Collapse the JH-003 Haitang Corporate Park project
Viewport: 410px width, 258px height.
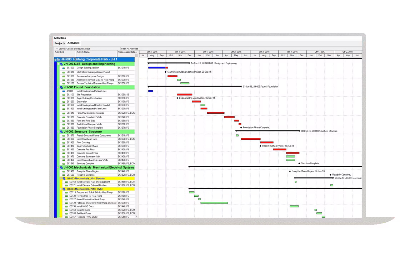tap(55, 59)
